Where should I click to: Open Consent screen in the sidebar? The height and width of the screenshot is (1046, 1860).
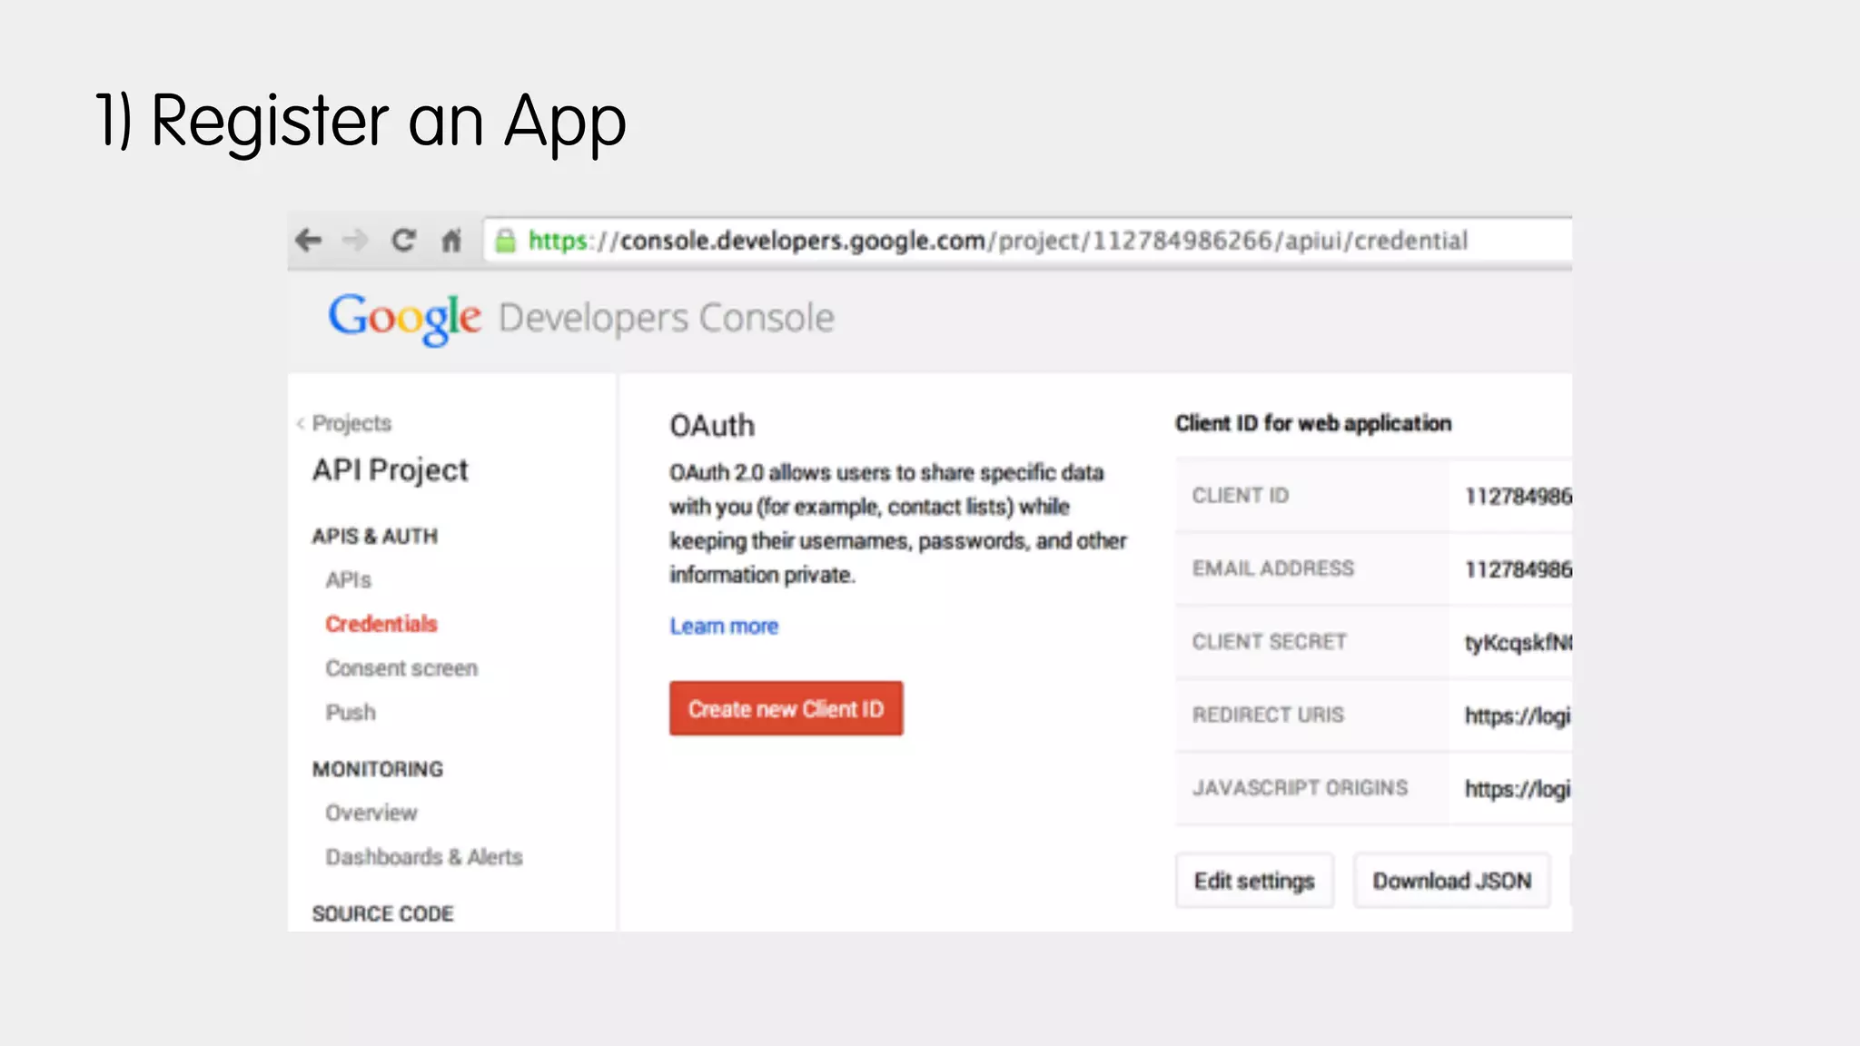coord(401,668)
